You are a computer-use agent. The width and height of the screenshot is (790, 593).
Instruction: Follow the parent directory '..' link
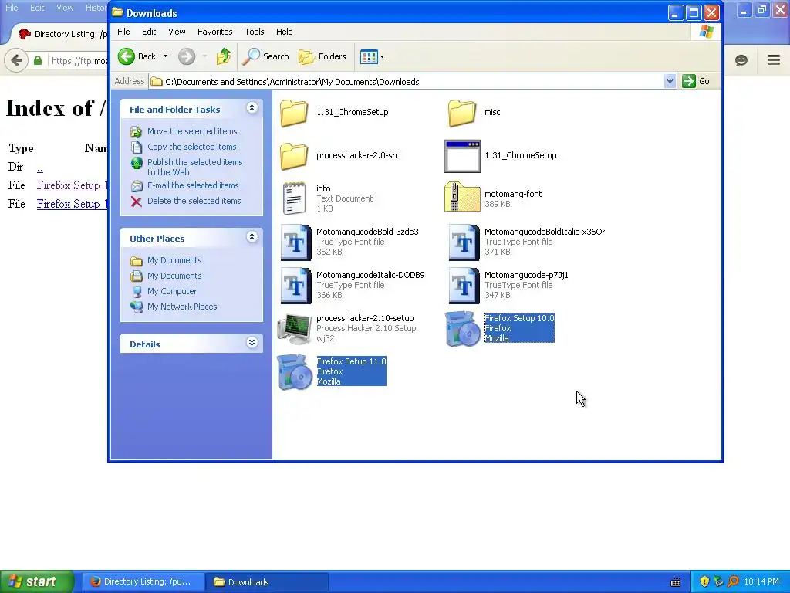click(x=40, y=167)
